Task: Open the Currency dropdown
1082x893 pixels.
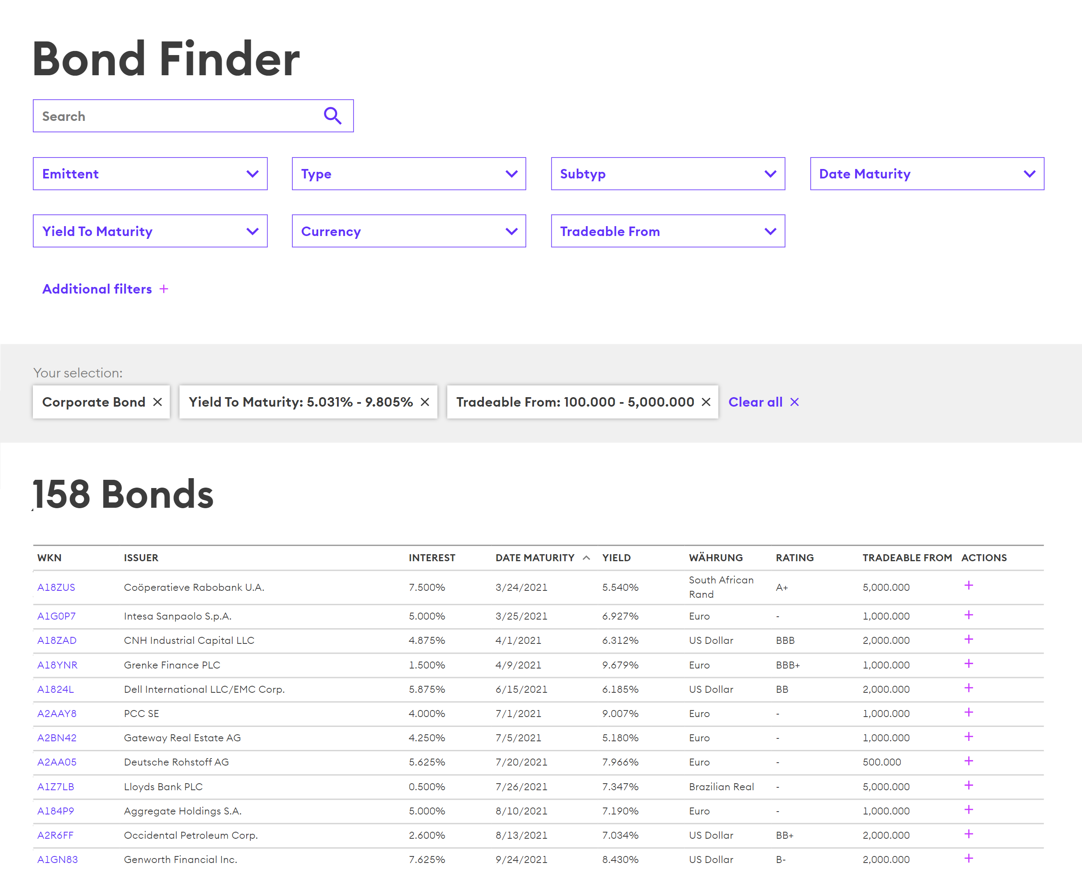Action: point(409,231)
